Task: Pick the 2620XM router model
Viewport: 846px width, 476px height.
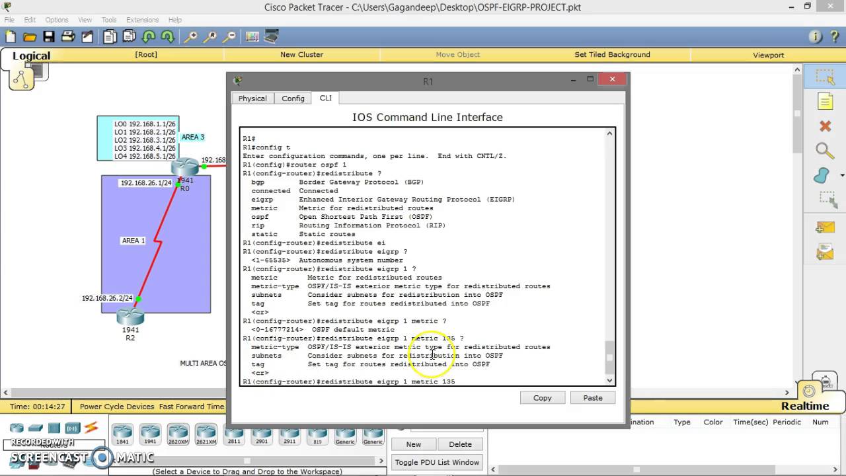Action: tap(178, 434)
